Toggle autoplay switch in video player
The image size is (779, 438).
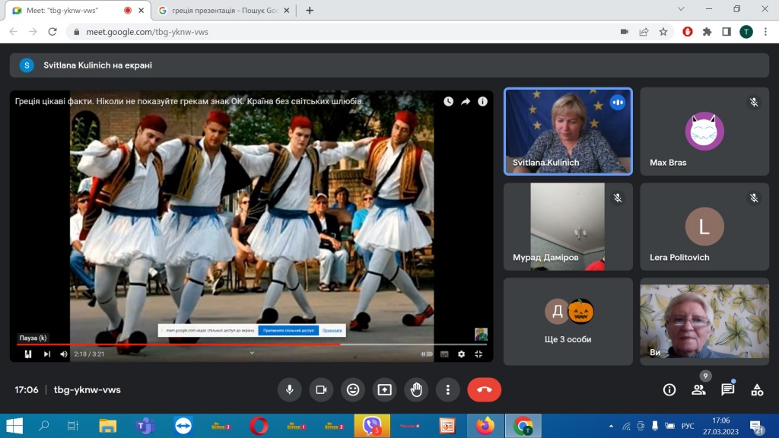click(x=427, y=354)
